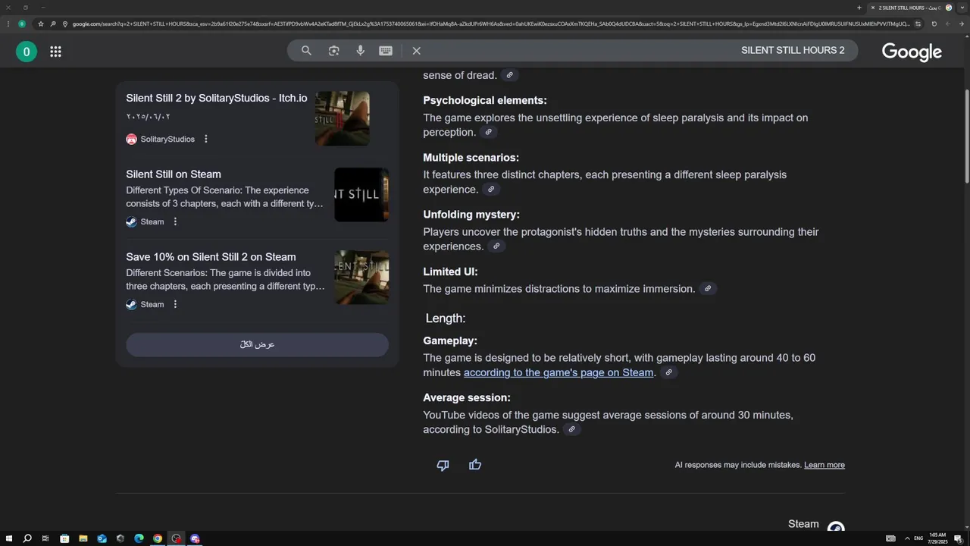The height and width of the screenshot is (546, 970).
Task: Click the 'Multiple scenarios:' heading
Action: 471,158
